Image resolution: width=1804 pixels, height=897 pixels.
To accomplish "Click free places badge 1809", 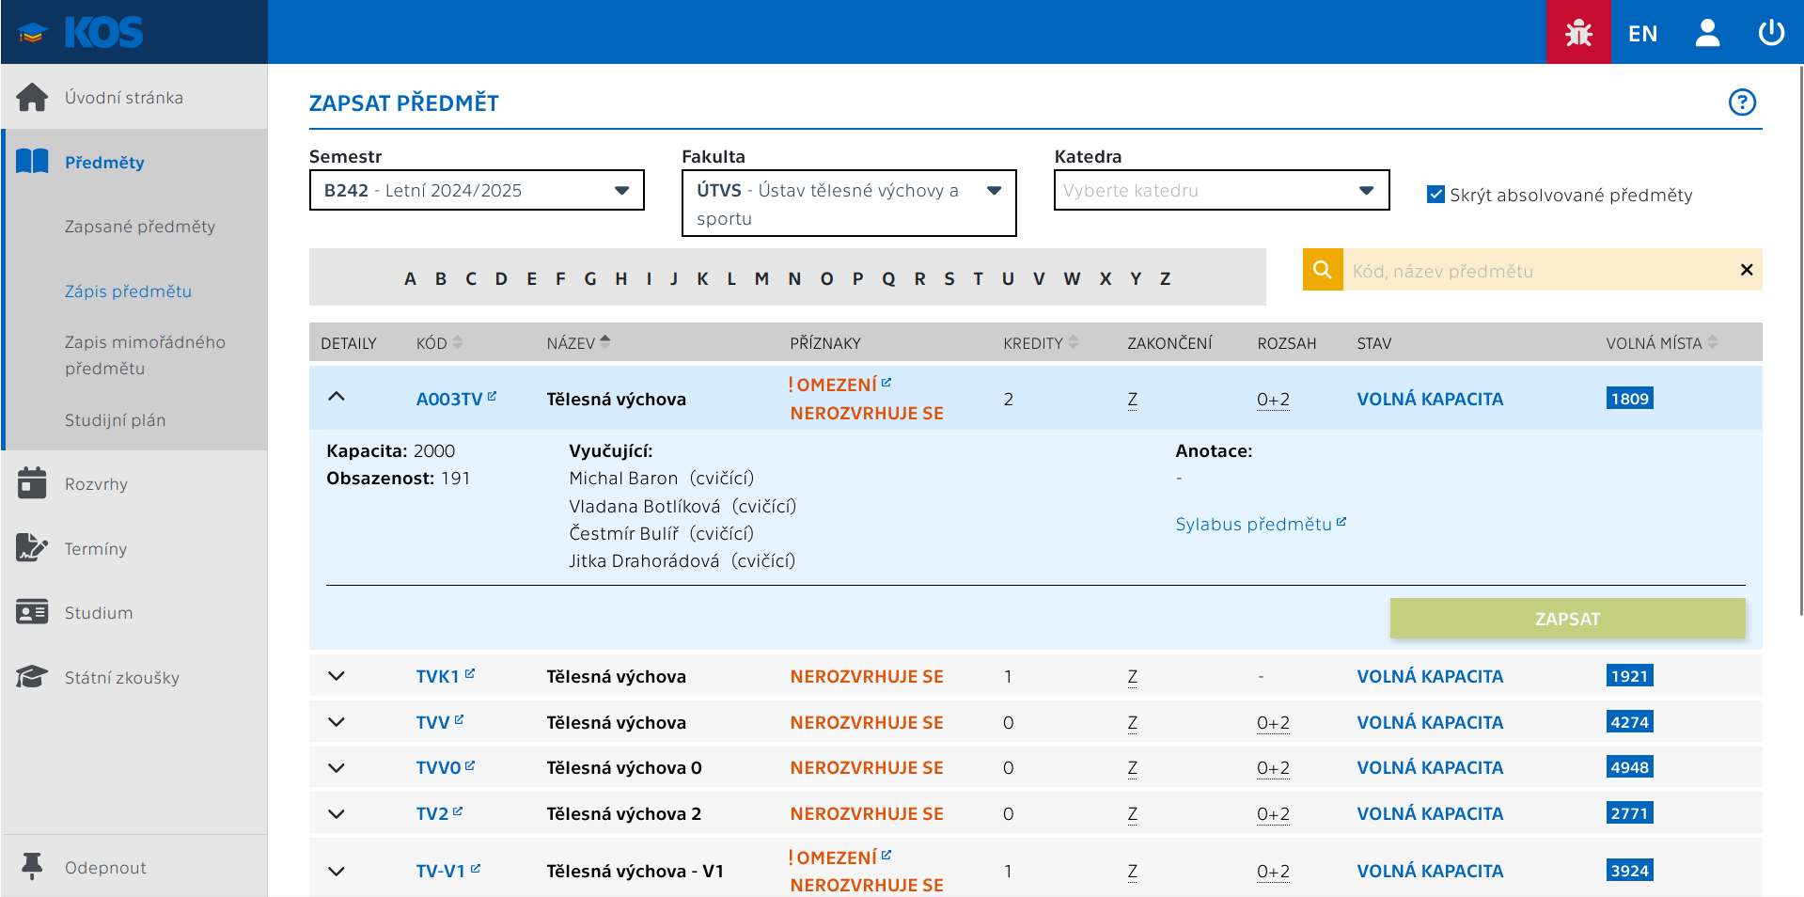I will tap(1630, 398).
